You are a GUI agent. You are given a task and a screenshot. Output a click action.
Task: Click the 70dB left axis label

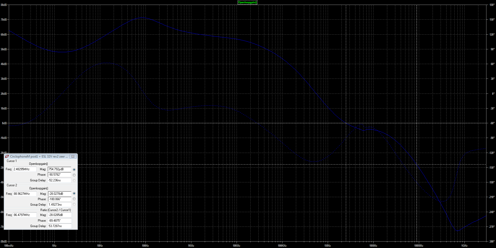(x=4, y=20)
